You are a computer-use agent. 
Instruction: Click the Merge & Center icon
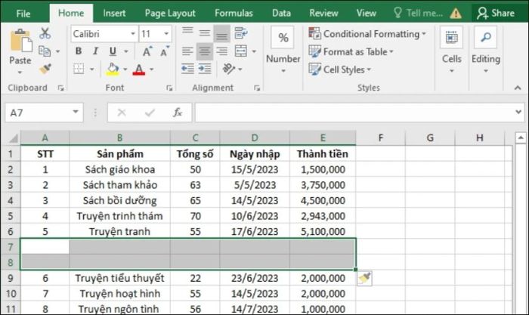pos(241,51)
